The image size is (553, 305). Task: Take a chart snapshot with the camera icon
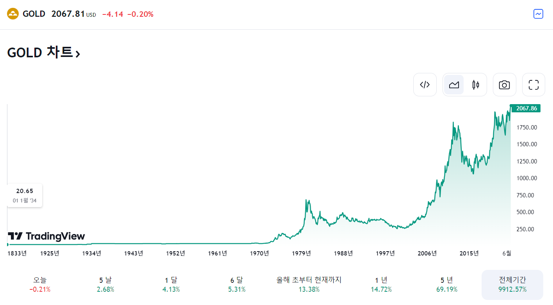coord(504,84)
